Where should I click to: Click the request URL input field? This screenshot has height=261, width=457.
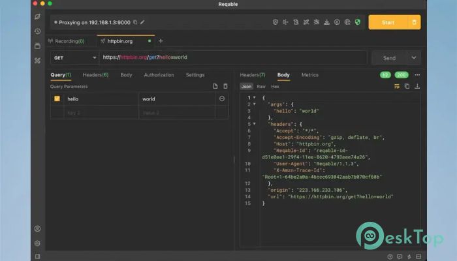click(x=233, y=57)
